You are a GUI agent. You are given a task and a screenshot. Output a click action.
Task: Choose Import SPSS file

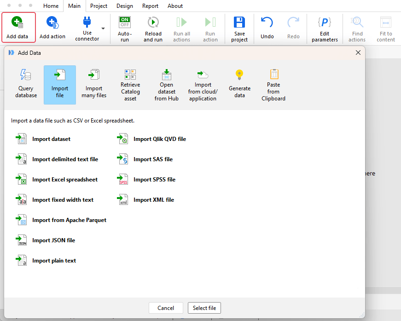point(146,180)
